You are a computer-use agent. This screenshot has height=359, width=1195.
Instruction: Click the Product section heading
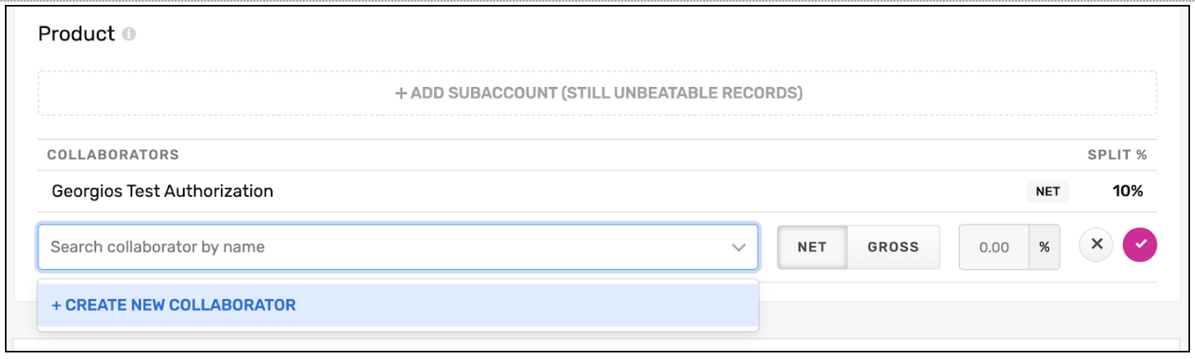(76, 34)
